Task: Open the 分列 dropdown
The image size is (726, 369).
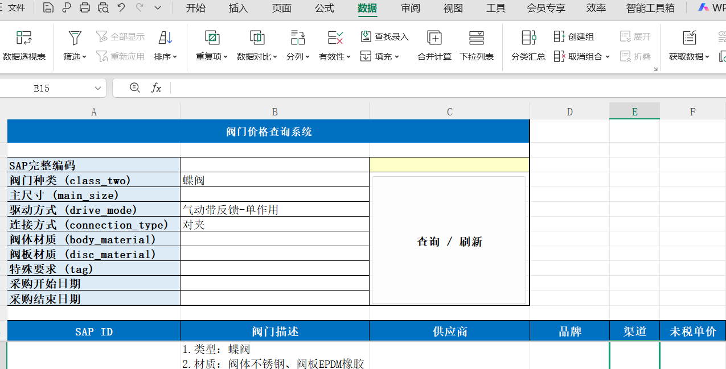Action: [x=307, y=57]
